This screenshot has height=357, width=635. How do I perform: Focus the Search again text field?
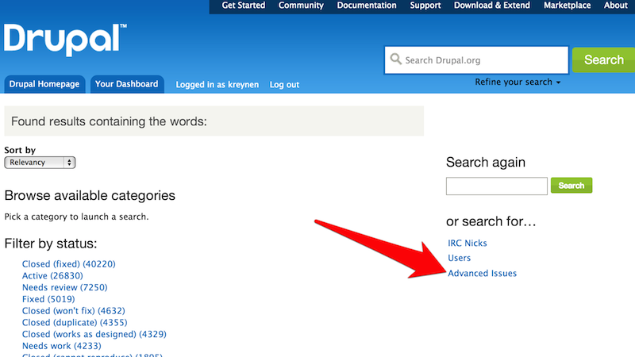(497, 186)
